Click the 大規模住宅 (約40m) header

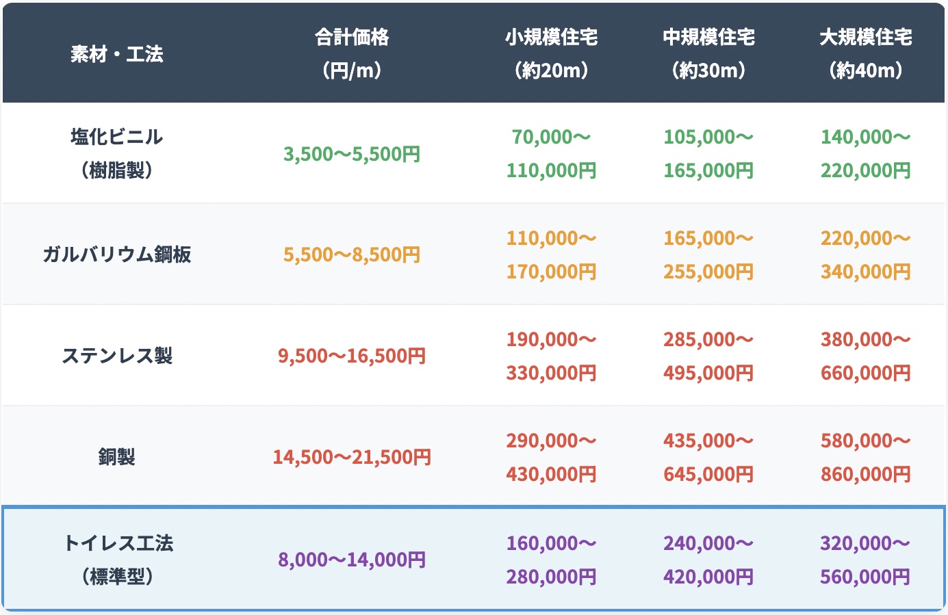(866, 53)
